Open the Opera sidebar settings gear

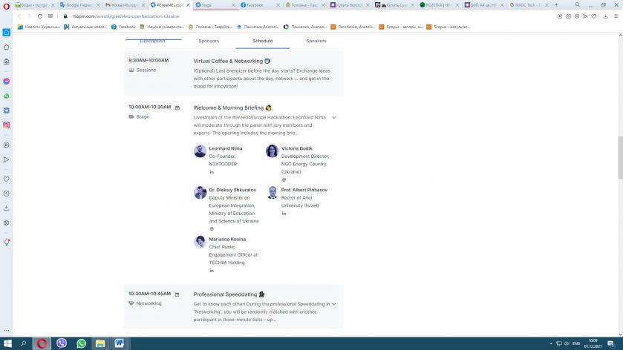7,222
